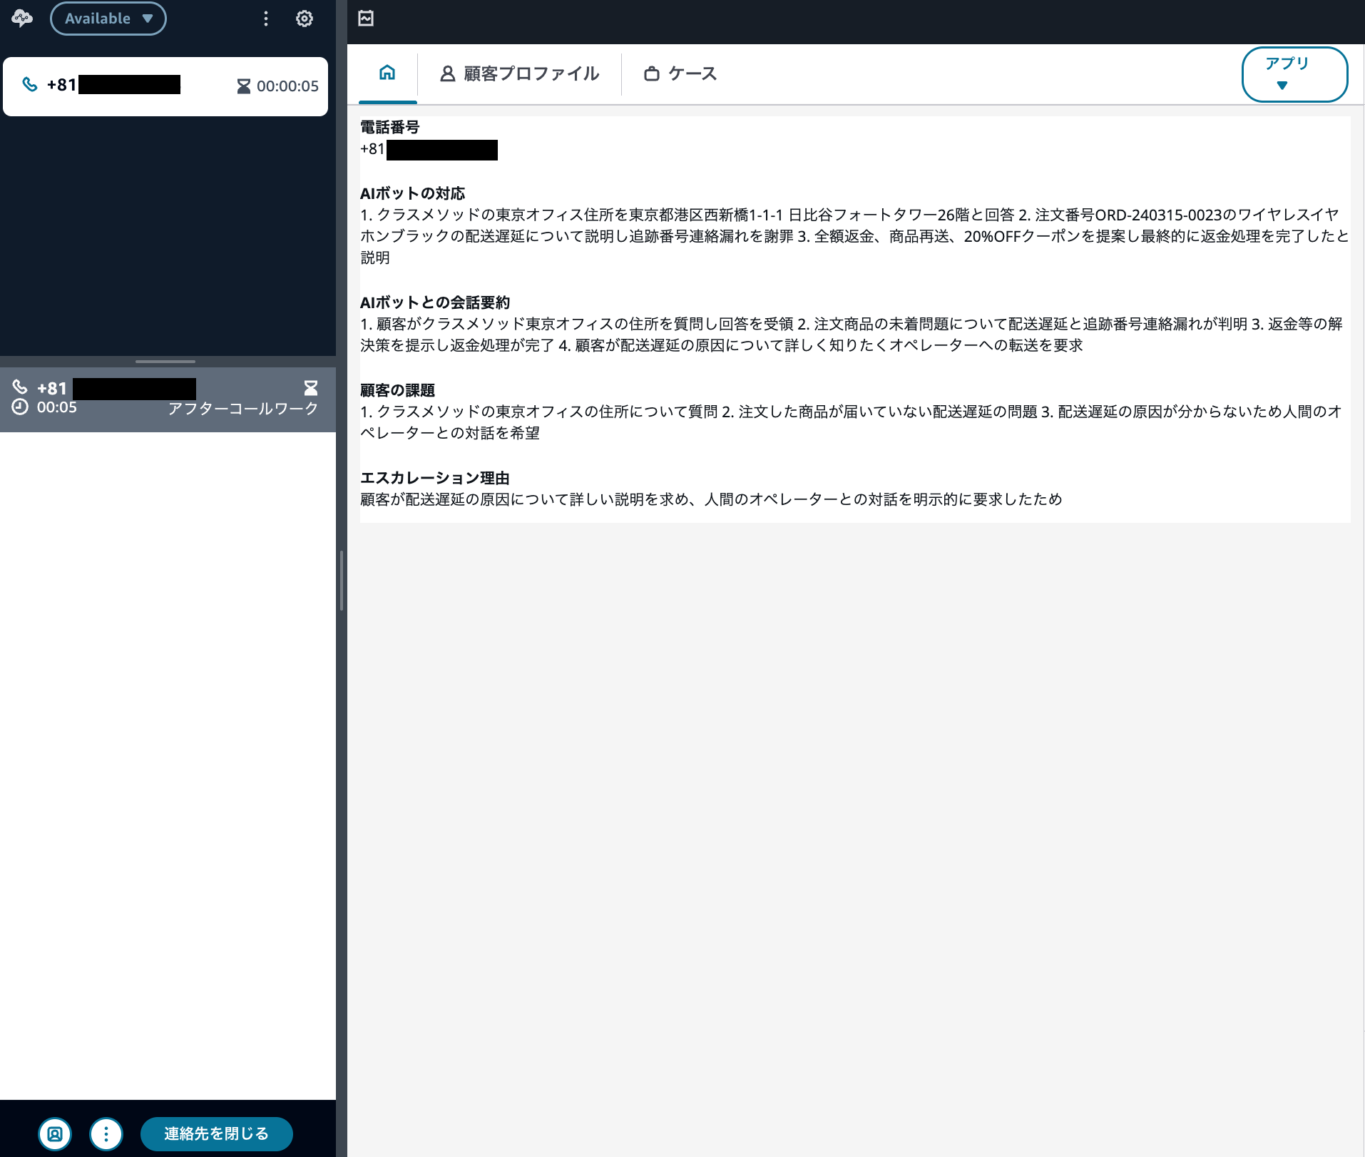Click the person icon beside 顧客プロファイル
1365x1157 pixels.
point(447,73)
